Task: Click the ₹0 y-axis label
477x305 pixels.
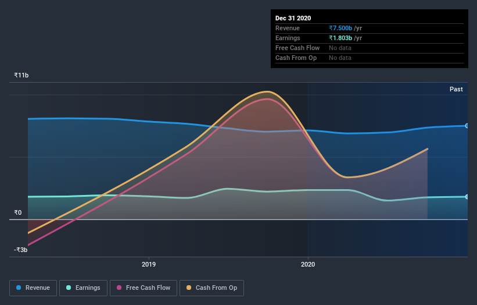Action: click(18, 212)
